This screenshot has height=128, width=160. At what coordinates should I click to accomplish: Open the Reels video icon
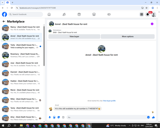(79, 14)
